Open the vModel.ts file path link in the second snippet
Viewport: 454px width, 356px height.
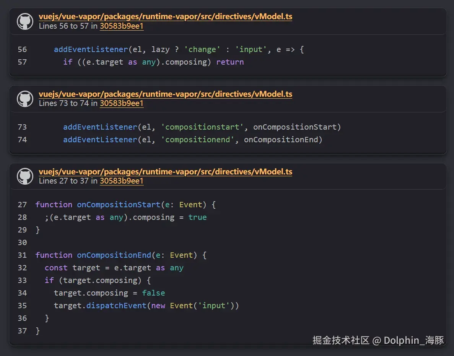165,94
